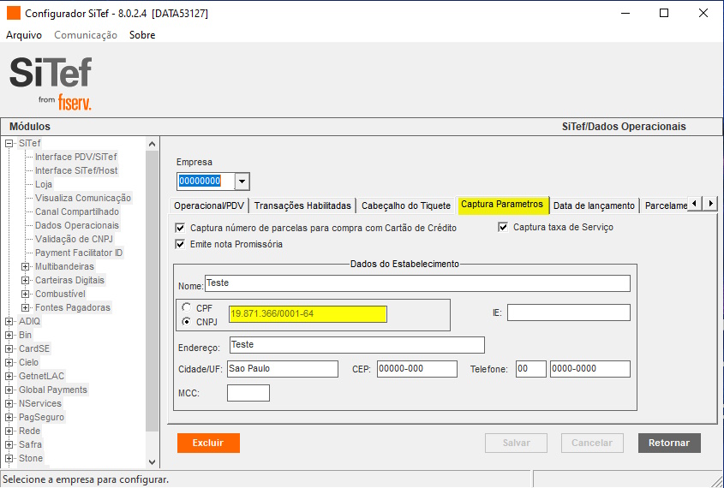Switch to the Operacional/PDV tab

[209, 205]
